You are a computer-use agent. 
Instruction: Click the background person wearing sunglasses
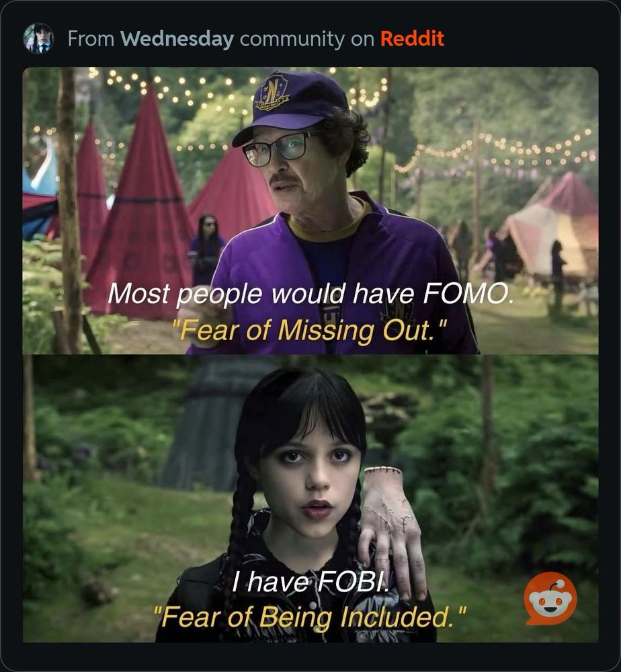tap(208, 250)
